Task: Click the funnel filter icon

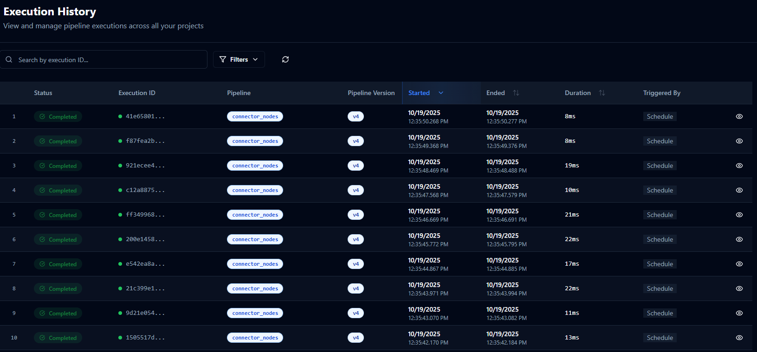Action: point(223,59)
